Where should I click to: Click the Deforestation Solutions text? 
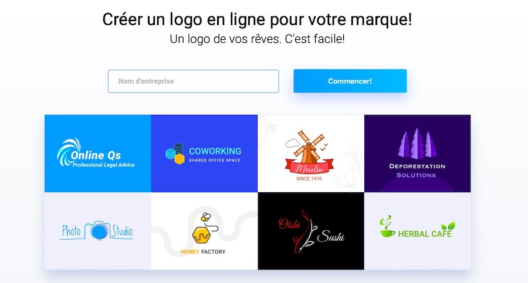[417, 171]
